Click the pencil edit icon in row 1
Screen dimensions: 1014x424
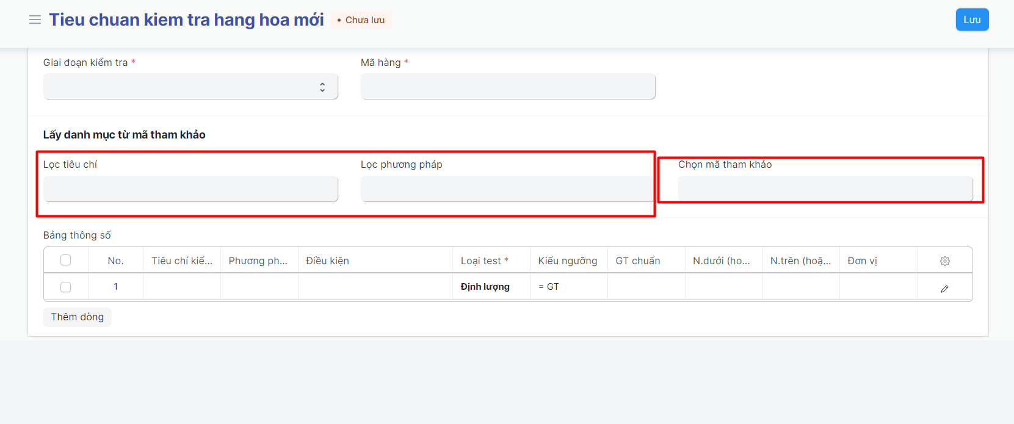click(x=944, y=289)
